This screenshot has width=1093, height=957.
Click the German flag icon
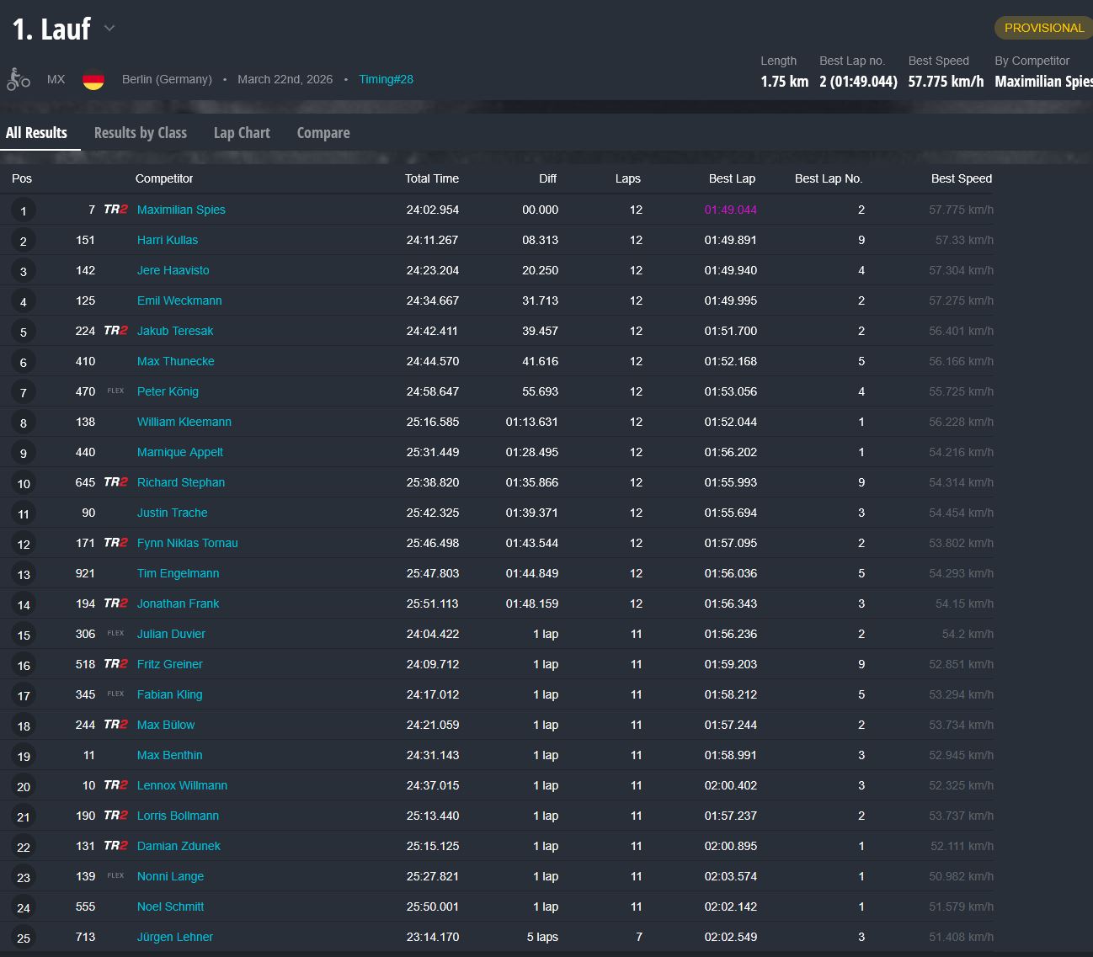tap(93, 80)
